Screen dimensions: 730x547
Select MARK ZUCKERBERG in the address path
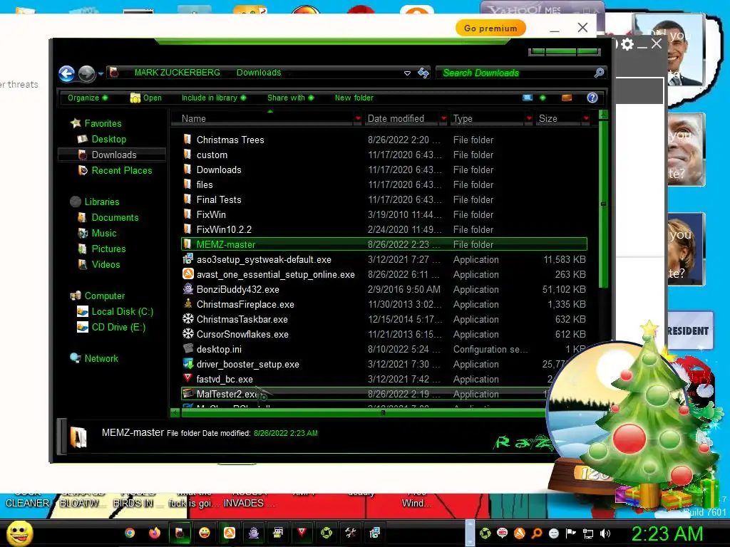tap(177, 73)
